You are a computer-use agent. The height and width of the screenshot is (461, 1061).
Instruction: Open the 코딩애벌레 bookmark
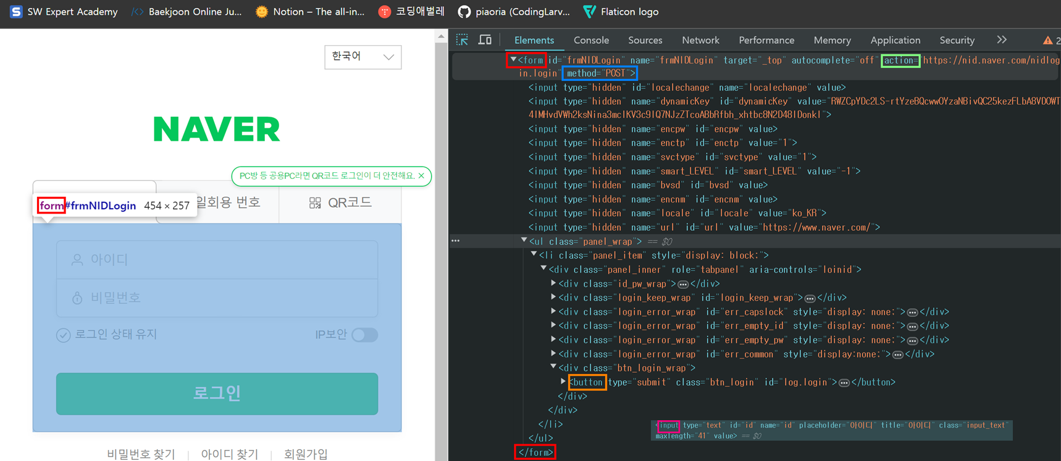[x=411, y=12]
